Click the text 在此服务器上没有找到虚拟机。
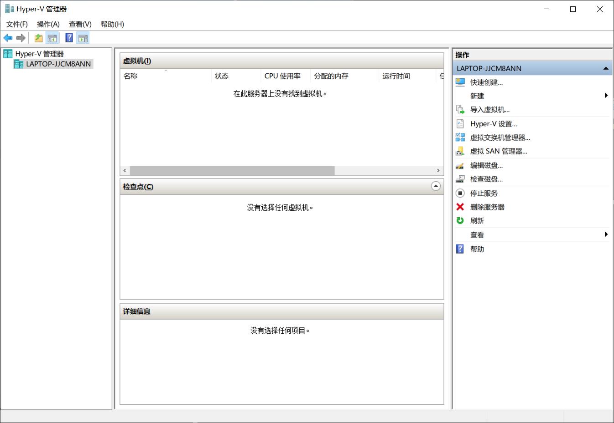This screenshot has width=614, height=423. 280,94
